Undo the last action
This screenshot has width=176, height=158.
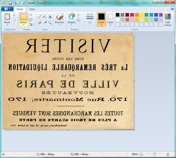coord(15,3)
